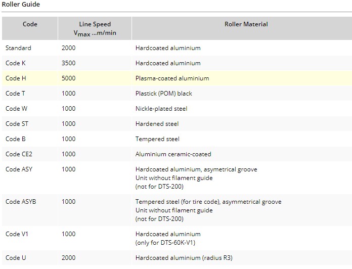The width and height of the screenshot is (352, 269).
Task: Click the Tempered steel material for Code B
Action: 157,139
